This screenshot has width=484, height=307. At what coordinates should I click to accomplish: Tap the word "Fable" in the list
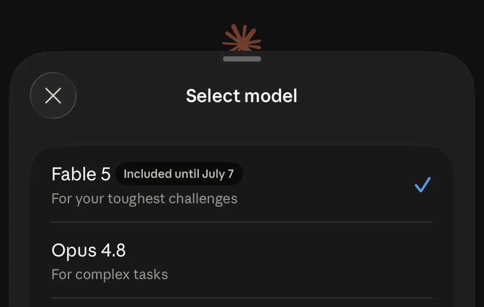(x=74, y=174)
